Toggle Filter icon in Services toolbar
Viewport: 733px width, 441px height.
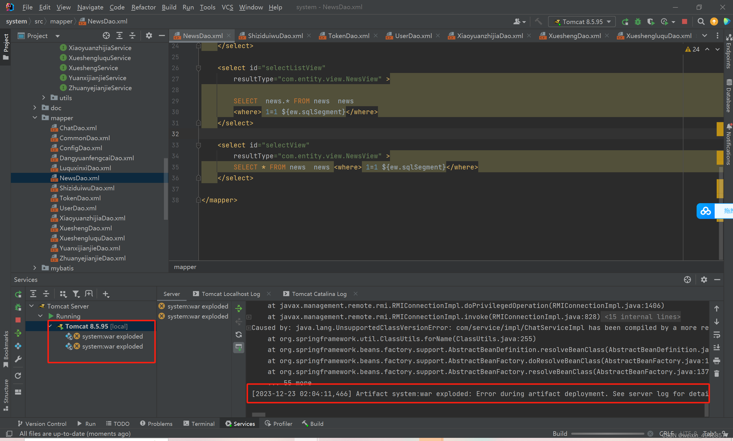pos(76,294)
